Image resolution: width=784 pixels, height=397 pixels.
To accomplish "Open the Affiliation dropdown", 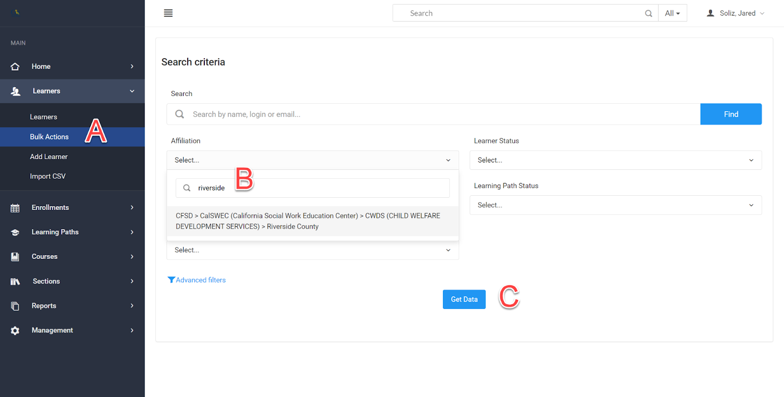I will (x=313, y=160).
